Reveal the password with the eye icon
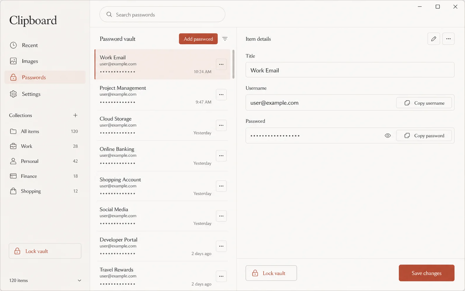The image size is (465, 291). [x=388, y=136]
